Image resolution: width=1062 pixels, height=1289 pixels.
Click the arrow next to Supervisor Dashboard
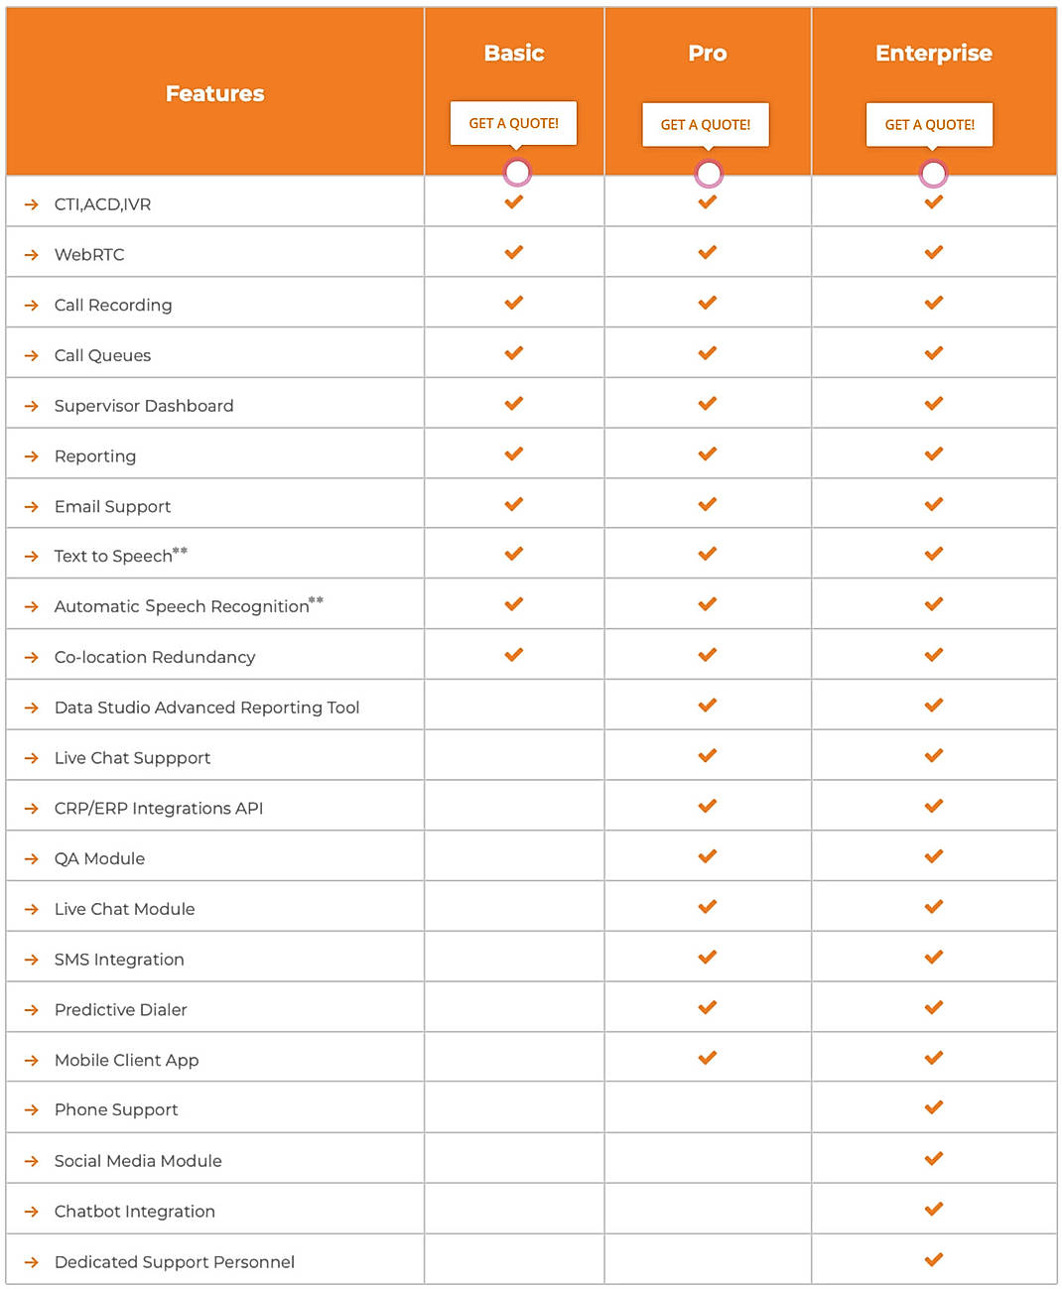[29, 405]
